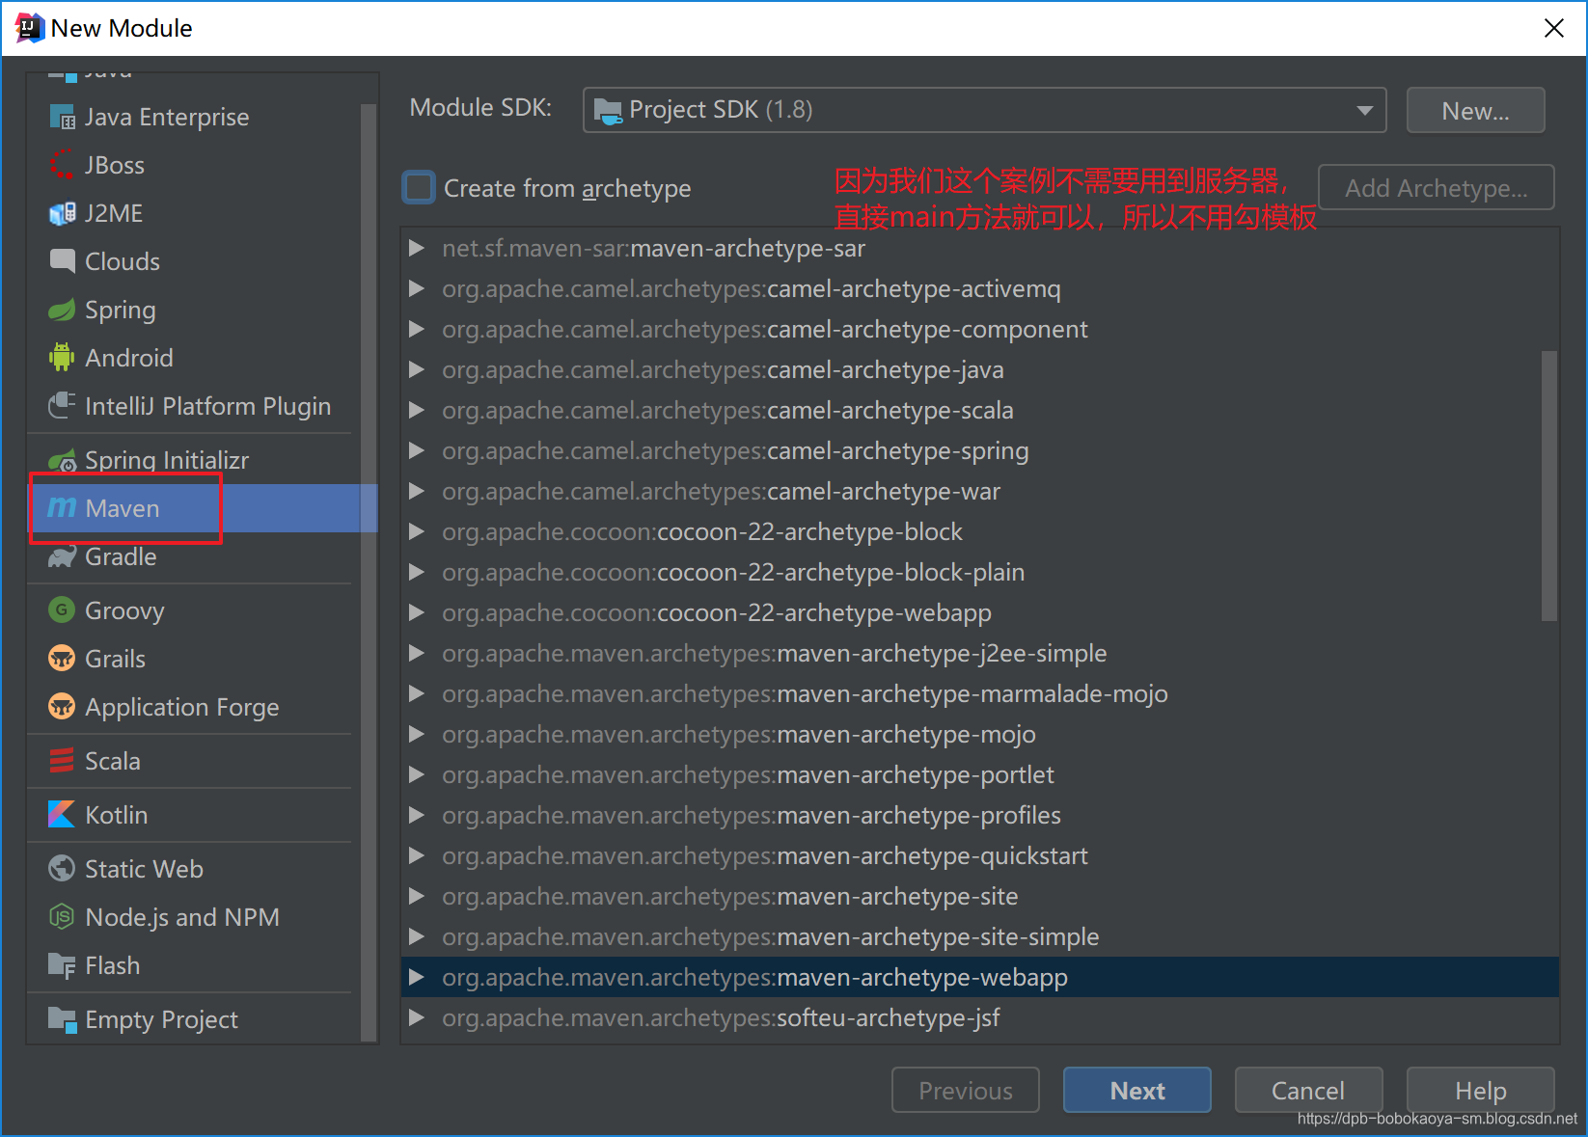Screen dimensions: 1588x1137
Task: Select maven-archetype-site-simple row
Action: (979, 936)
